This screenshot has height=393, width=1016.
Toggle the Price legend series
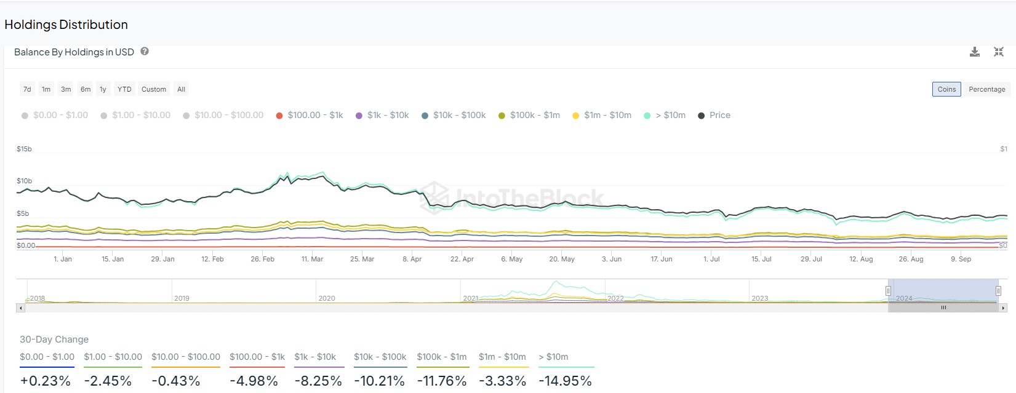[714, 116]
